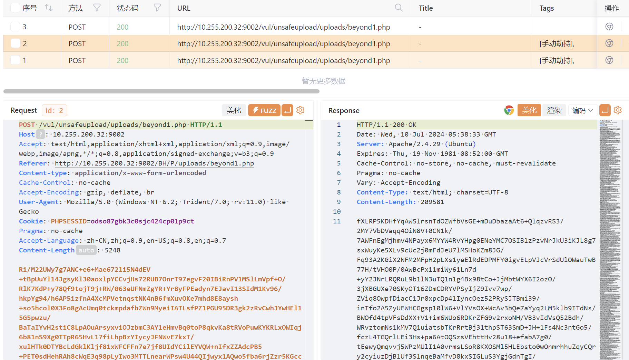The image size is (629, 360).
Task: Click the Content-Length auto tag
Action: click(x=86, y=250)
